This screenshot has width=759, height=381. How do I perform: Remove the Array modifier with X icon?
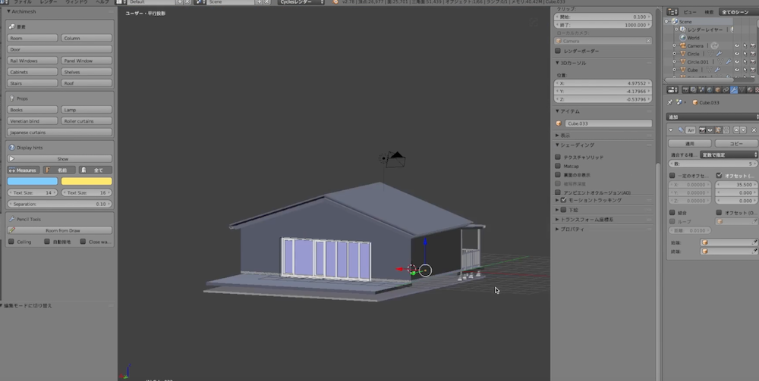(753, 130)
